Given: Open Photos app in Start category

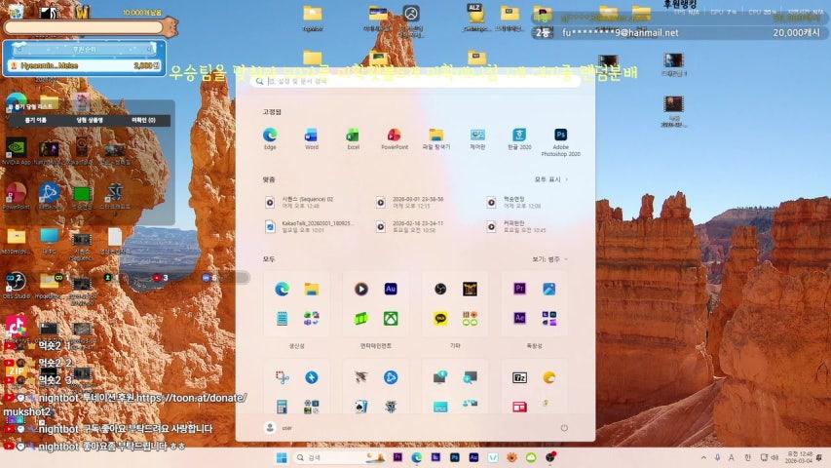Looking at the screenshot, I should click(549, 289).
